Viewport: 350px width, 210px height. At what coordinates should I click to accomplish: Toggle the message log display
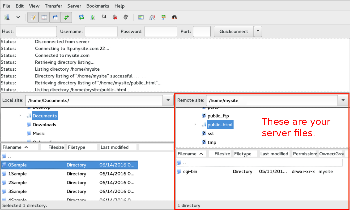pos(33,17)
